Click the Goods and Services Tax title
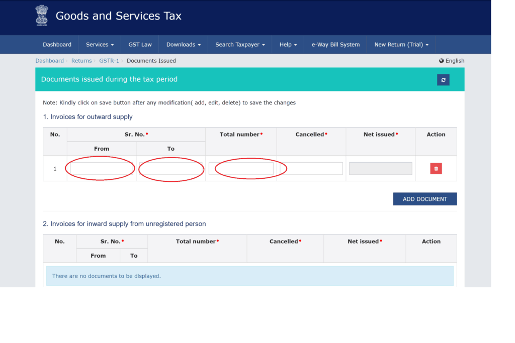This screenshot has height=343, width=515. [119, 16]
